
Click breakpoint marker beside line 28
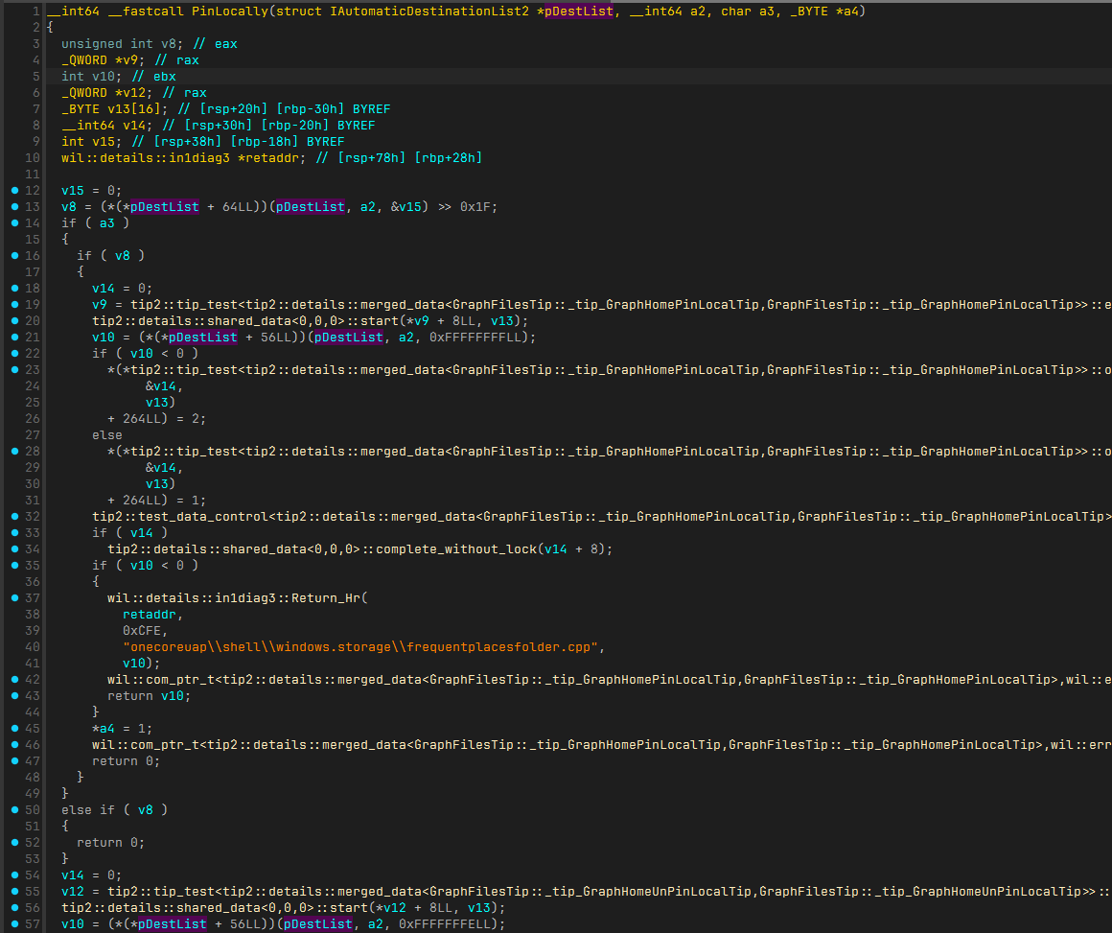14,452
